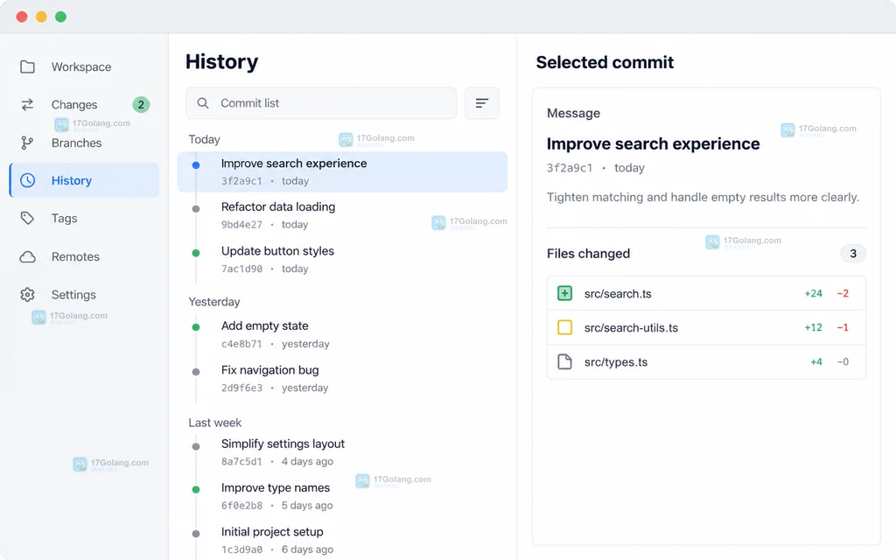Select the Simplify settings layout commit
The image size is (896, 560).
click(x=342, y=452)
